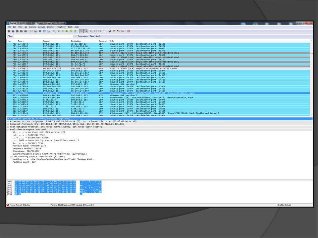Click the Go Back green arrow icon
Screen dimensions: 318x238
[58, 31]
